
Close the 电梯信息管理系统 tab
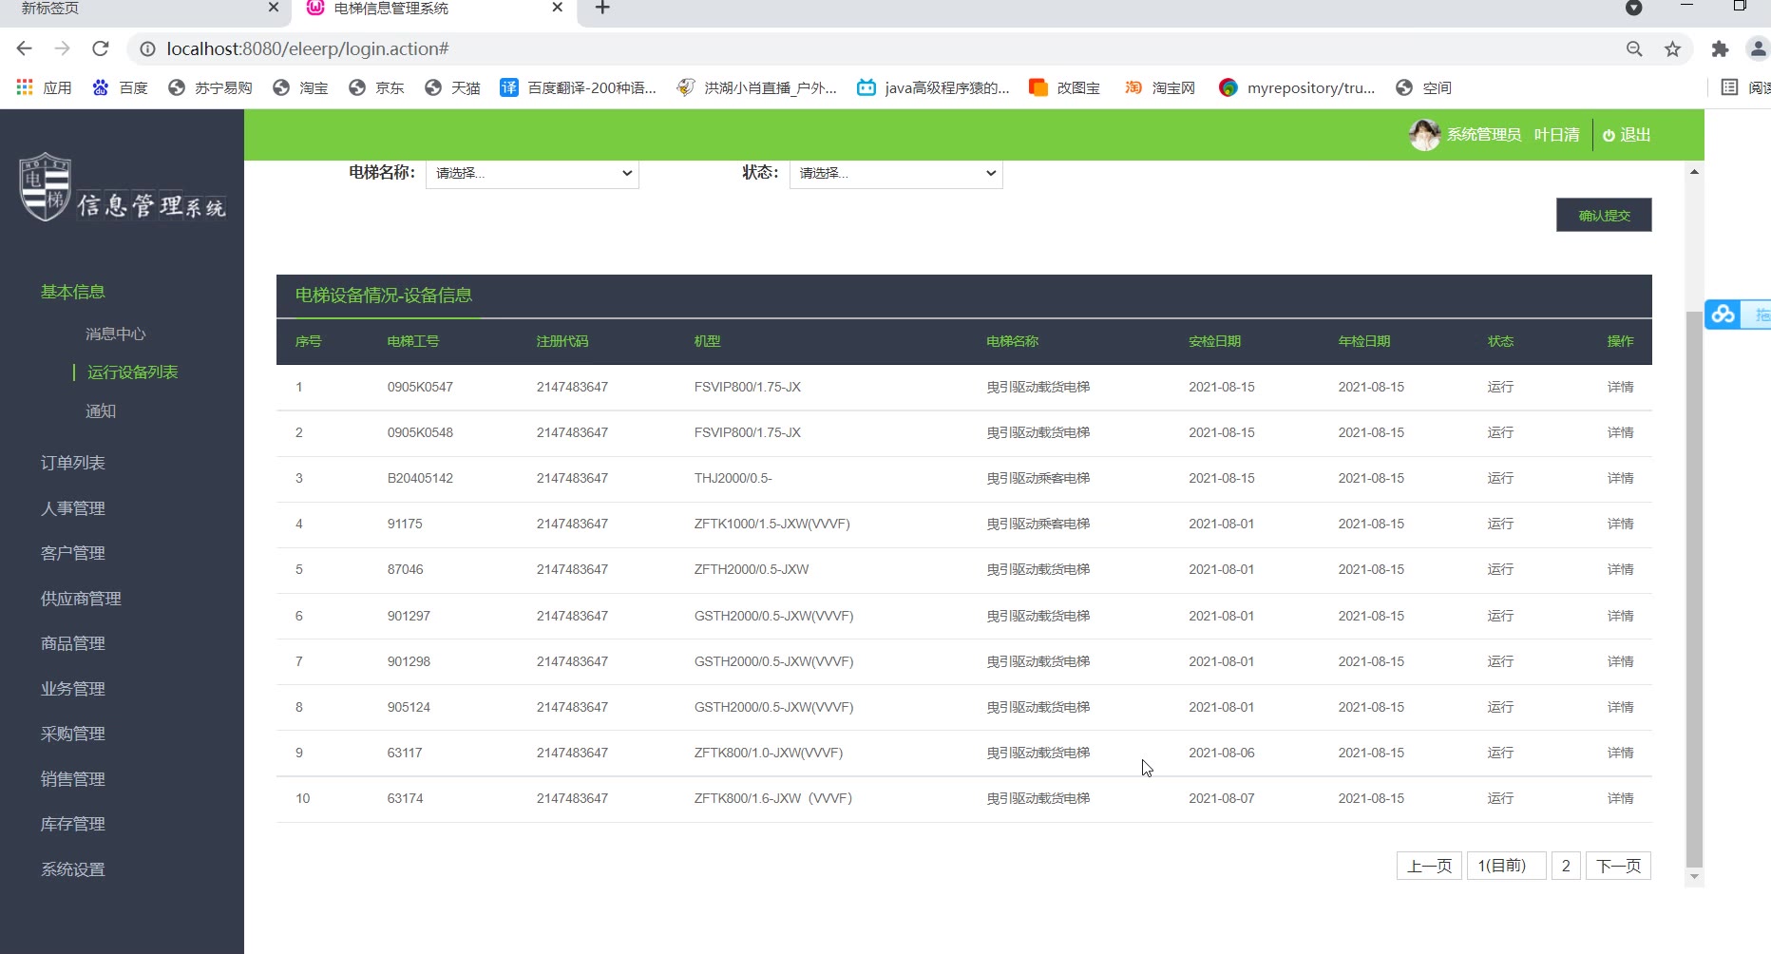coord(558,8)
